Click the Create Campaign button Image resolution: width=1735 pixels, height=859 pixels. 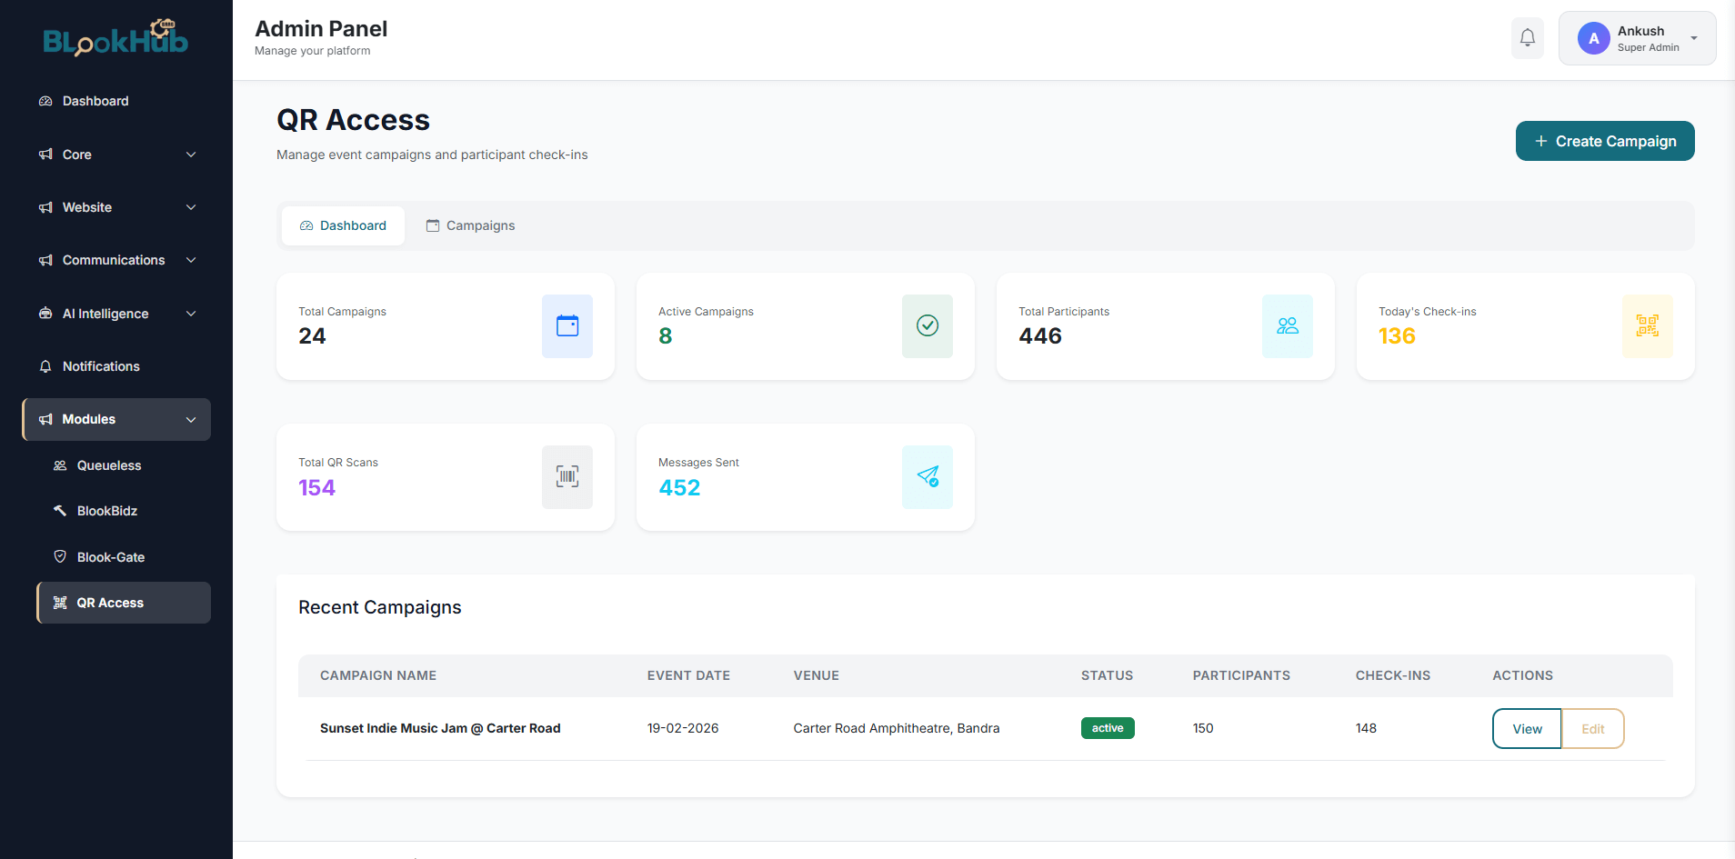pos(1604,141)
